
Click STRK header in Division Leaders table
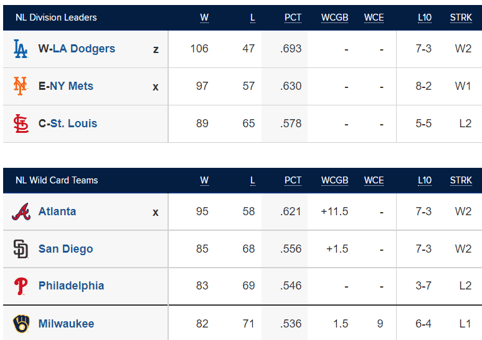pyautogui.click(x=461, y=17)
